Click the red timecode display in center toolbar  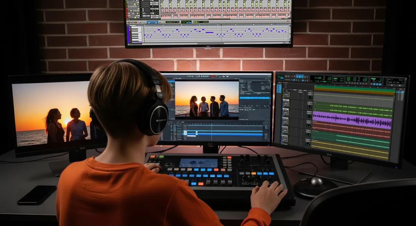pos(213,76)
